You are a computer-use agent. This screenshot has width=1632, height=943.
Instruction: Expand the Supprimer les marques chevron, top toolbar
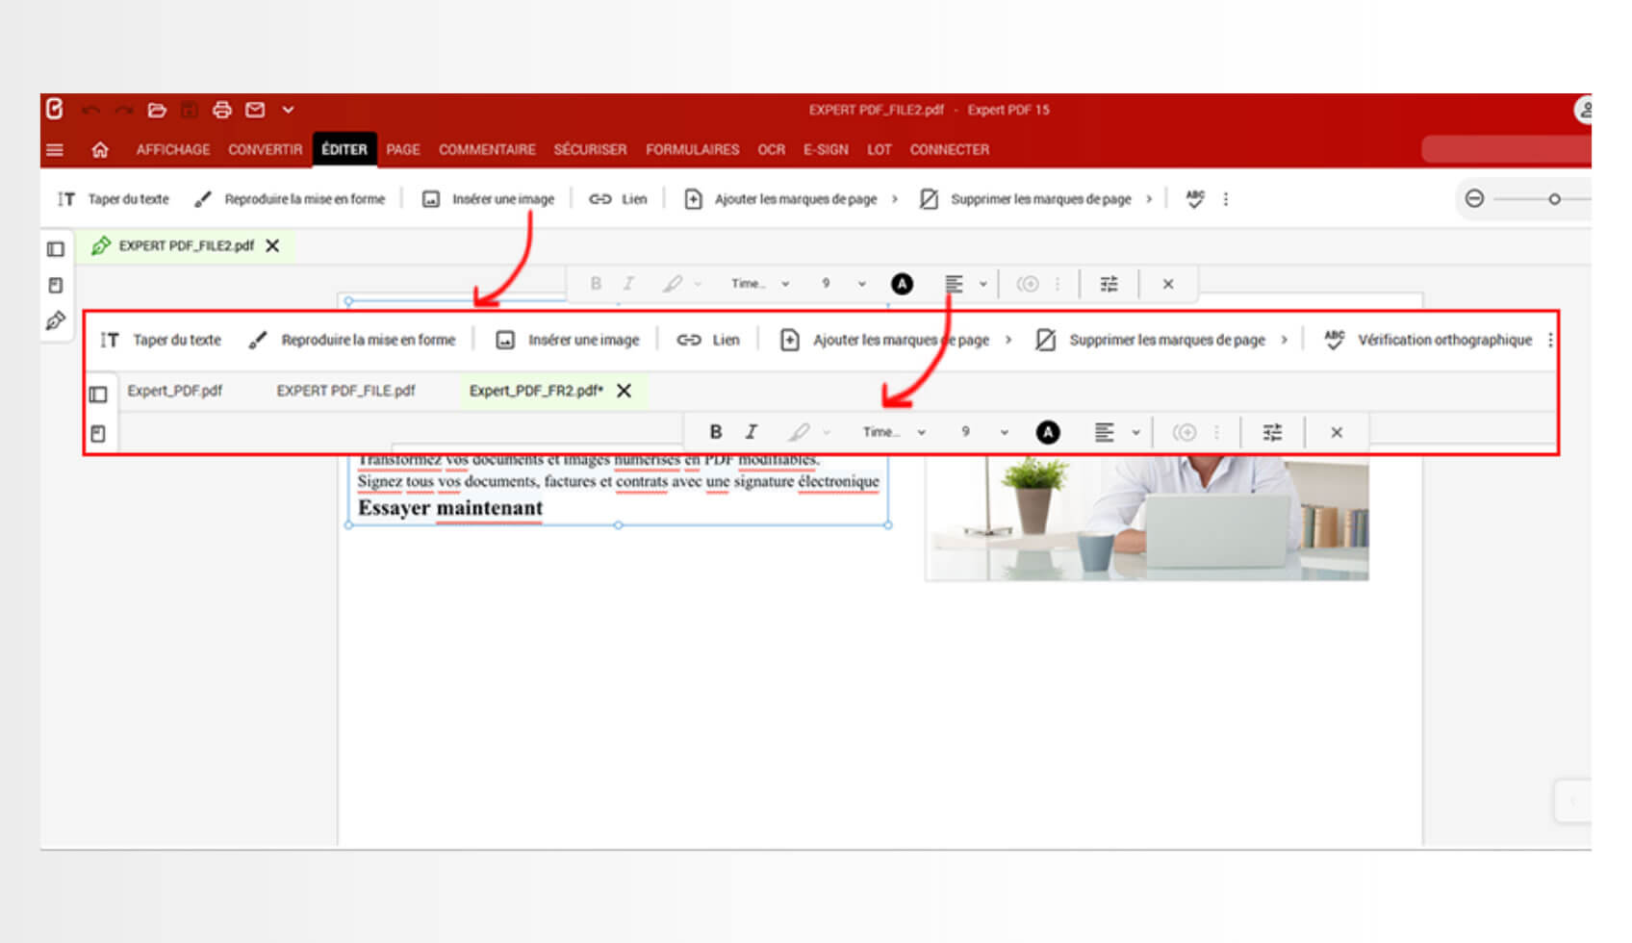(1149, 199)
